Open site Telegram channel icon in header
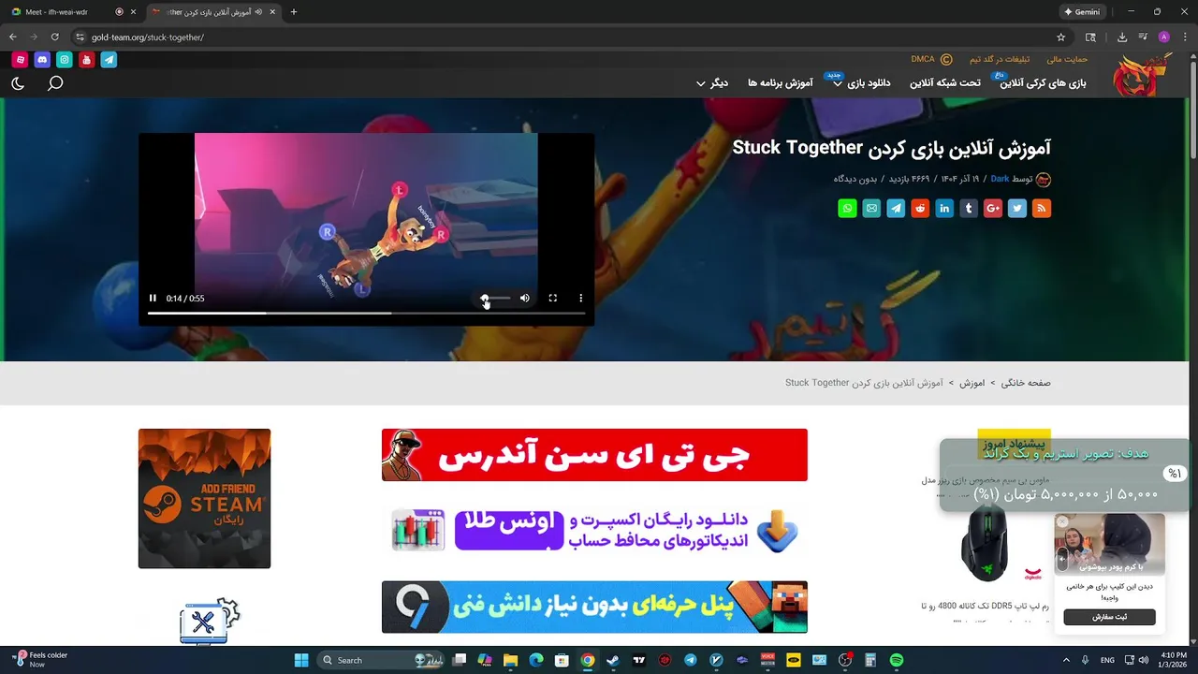The height and width of the screenshot is (674, 1198). [x=109, y=60]
